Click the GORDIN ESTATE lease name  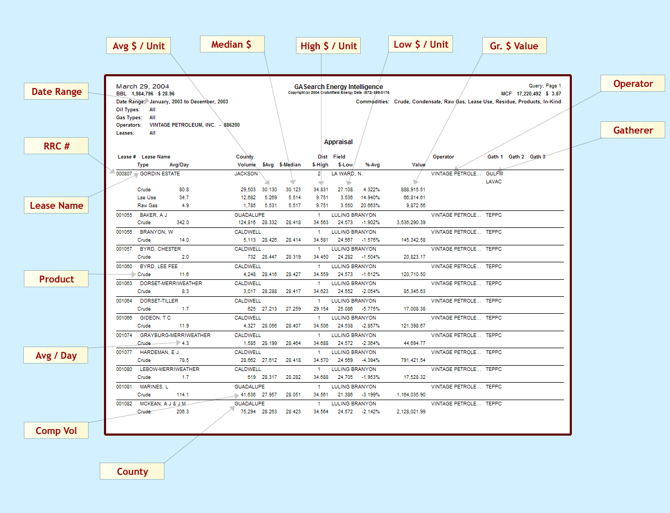160,174
